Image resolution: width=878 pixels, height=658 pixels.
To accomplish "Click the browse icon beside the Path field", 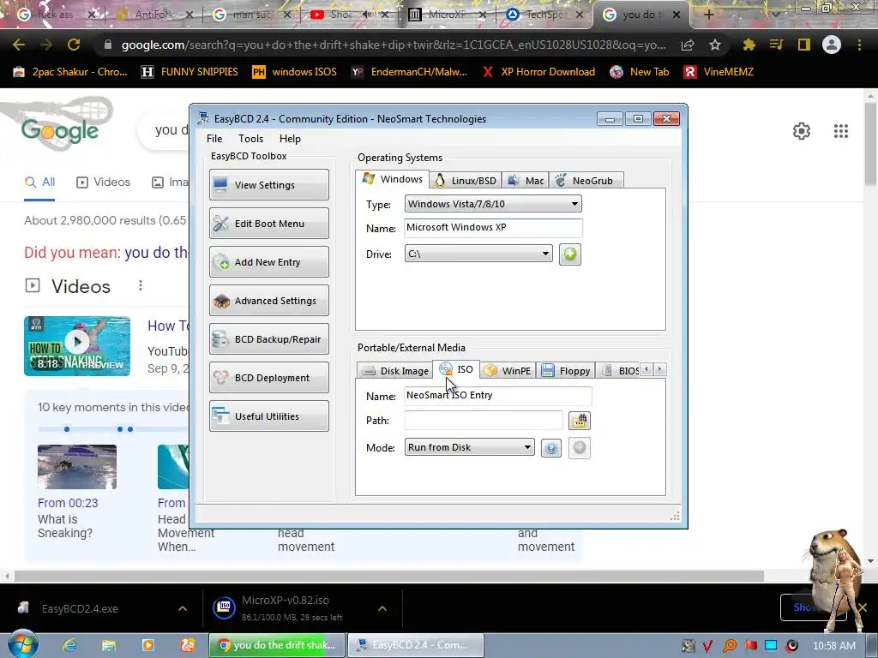I will point(579,420).
